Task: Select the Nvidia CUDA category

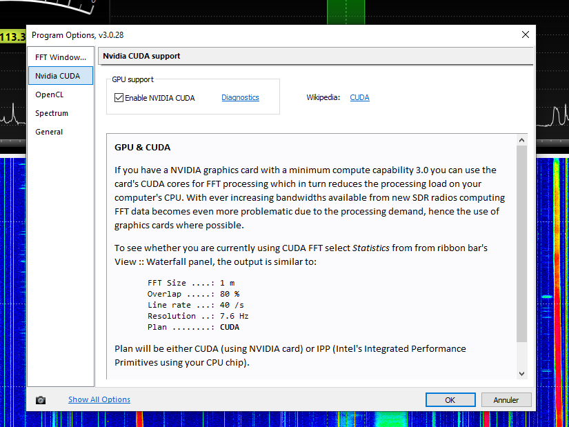Action: point(61,75)
